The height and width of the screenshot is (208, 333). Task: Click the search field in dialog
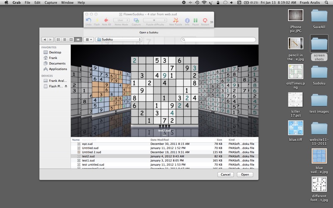tap(218, 40)
